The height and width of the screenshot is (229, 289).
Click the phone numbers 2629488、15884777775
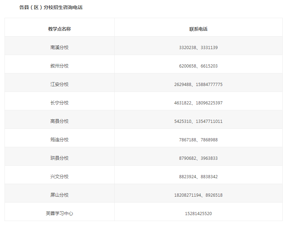(x=198, y=84)
